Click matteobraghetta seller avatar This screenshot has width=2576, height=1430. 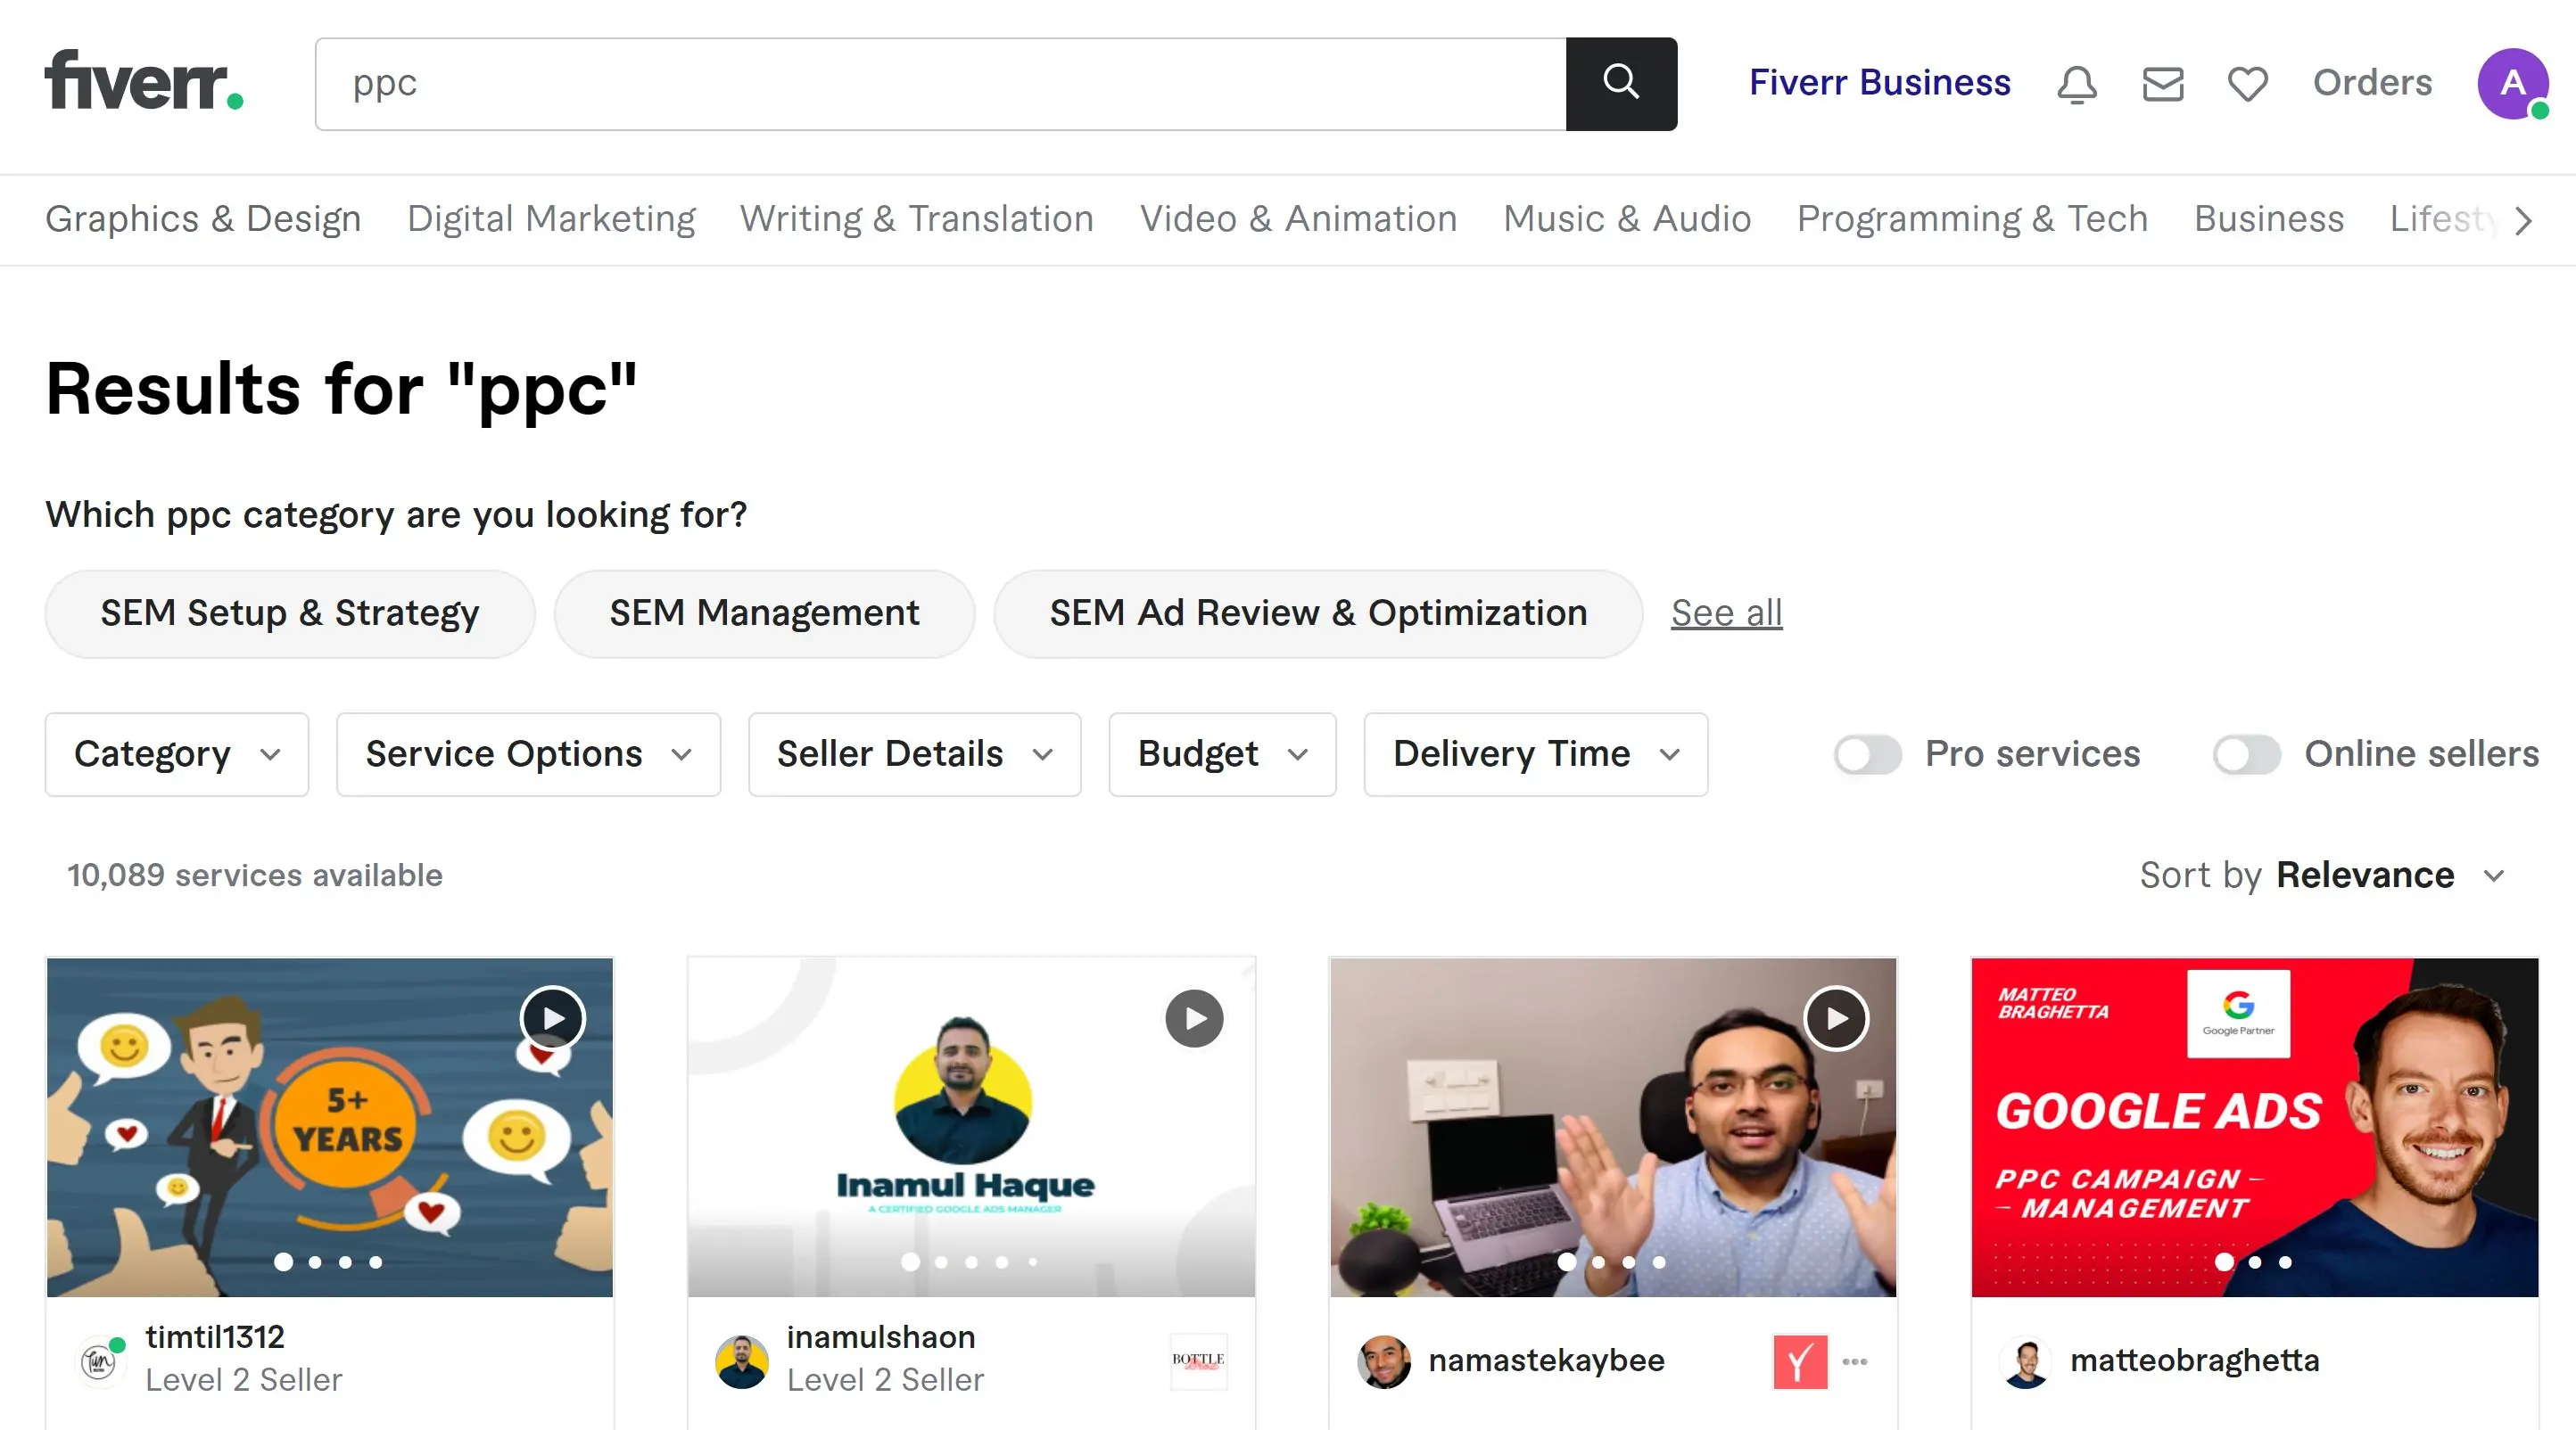click(x=2027, y=1361)
